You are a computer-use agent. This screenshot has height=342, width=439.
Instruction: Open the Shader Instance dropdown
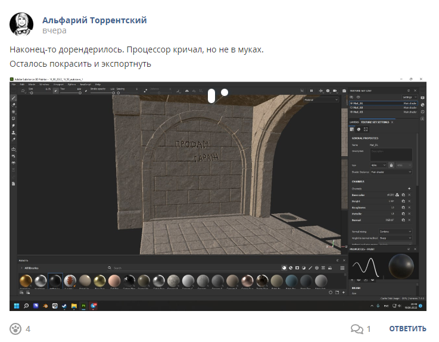click(x=391, y=172)
